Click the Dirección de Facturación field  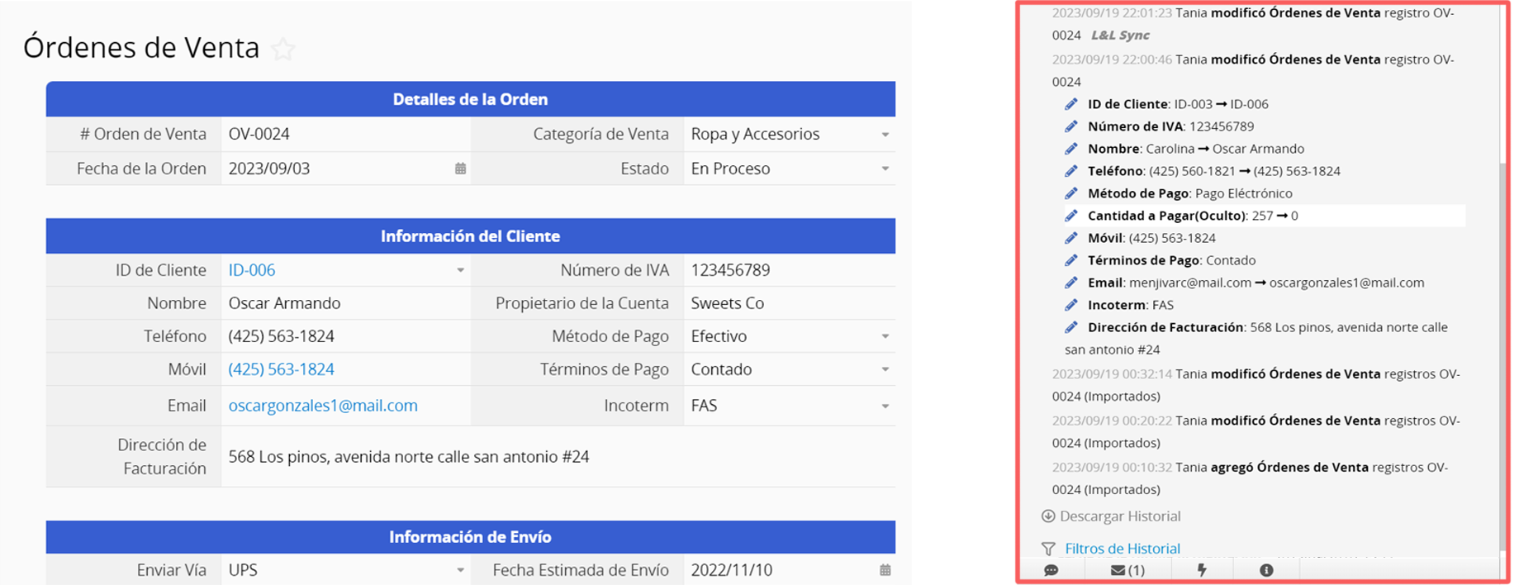558,457
